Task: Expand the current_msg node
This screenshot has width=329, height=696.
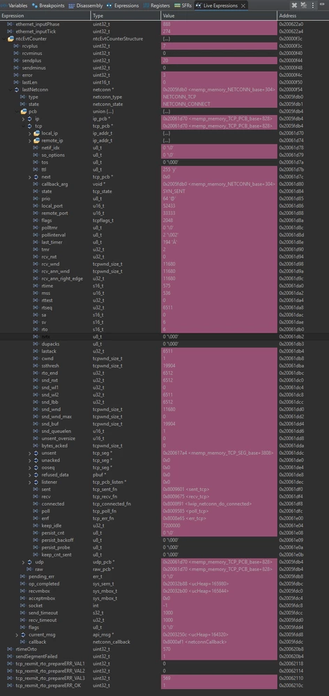Action: (17, 635)
